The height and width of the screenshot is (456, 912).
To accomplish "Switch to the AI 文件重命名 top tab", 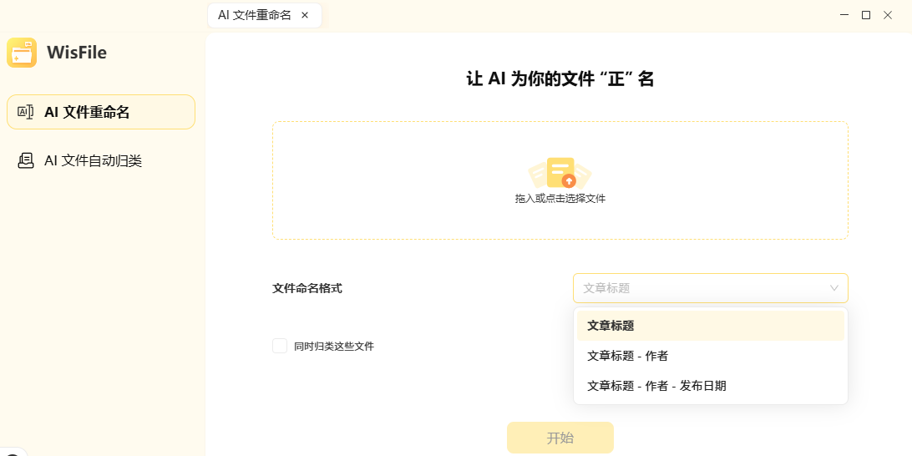I will 255,15.
